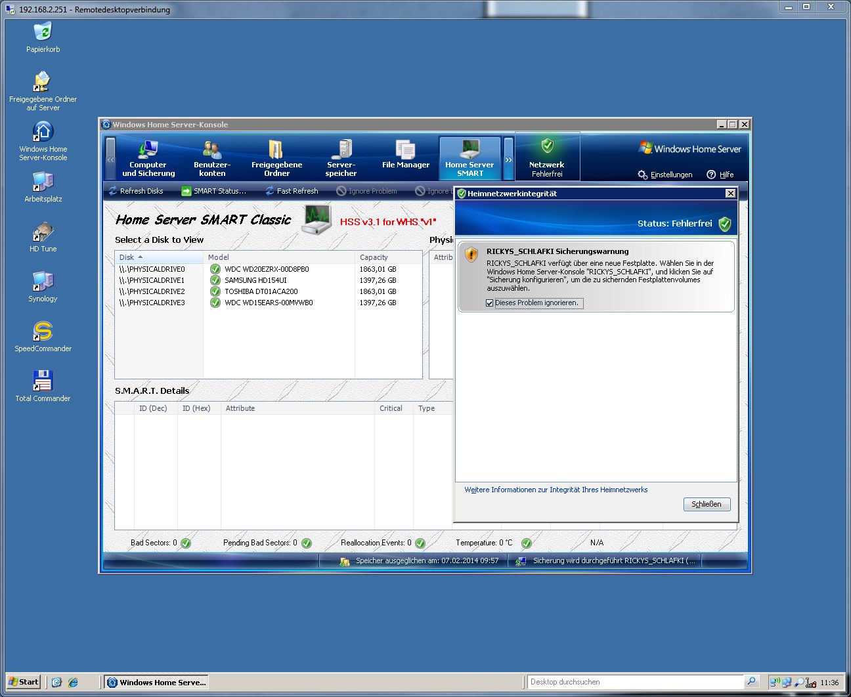851x697 pixels.
Task: Click Internet Explorer quick launch icon
Action: click(73, 683)
